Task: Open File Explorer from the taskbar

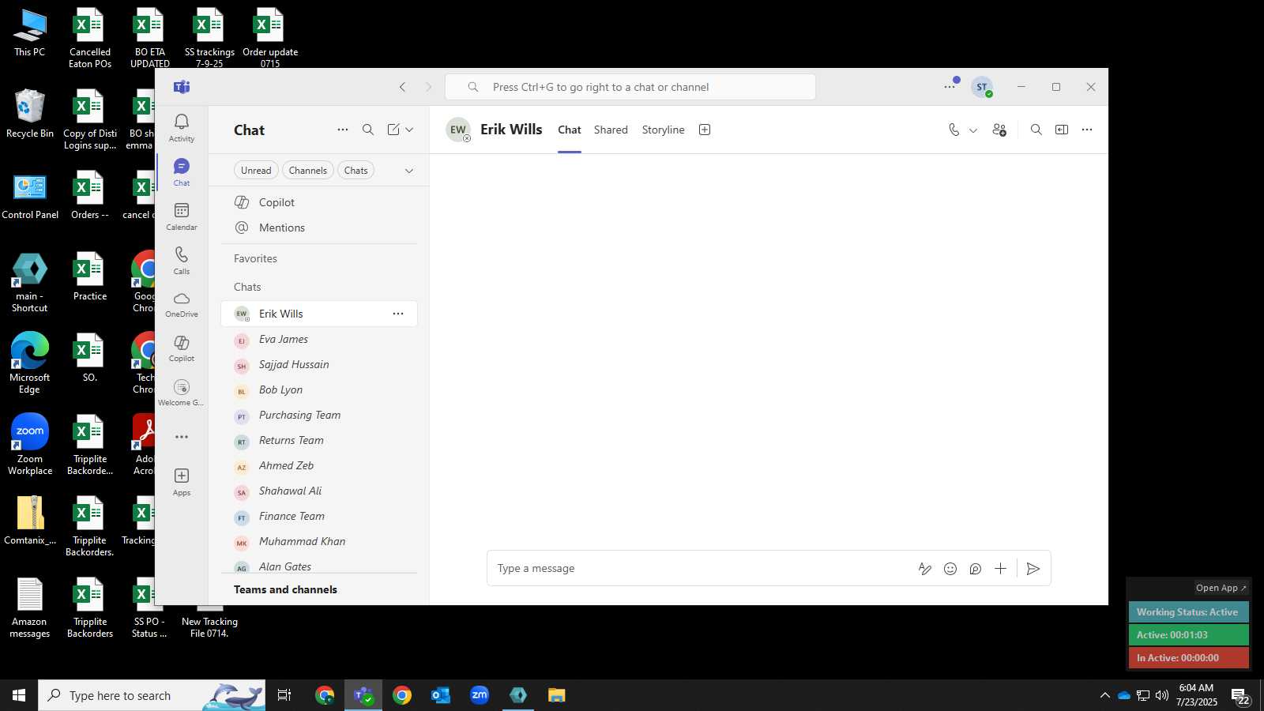Action: [557, 695]
